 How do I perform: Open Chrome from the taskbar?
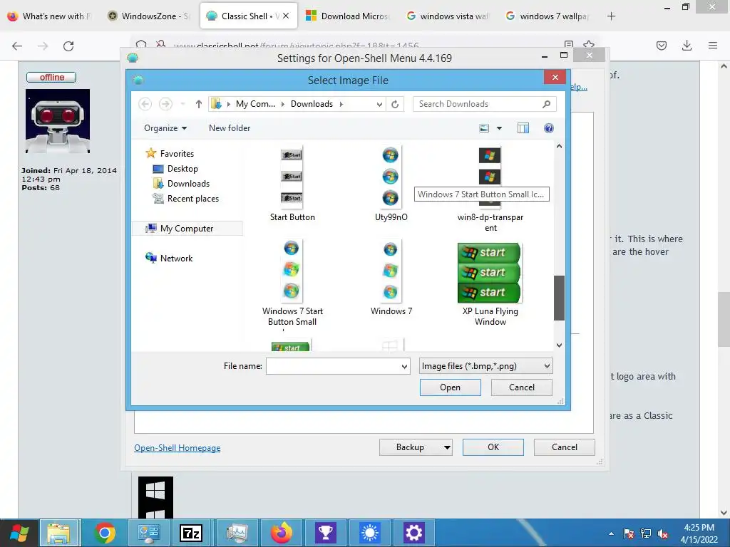[x=104, y=533]
